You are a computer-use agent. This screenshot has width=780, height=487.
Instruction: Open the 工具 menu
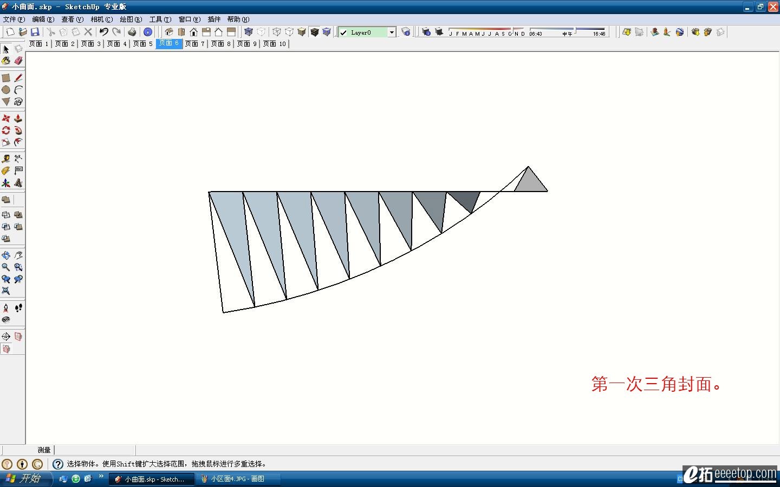pos(160,19)
